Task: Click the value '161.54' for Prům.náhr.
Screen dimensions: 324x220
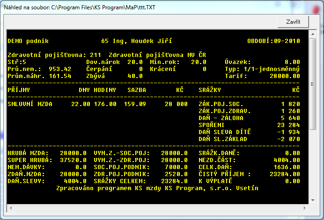Action: (x=60, y=76)
